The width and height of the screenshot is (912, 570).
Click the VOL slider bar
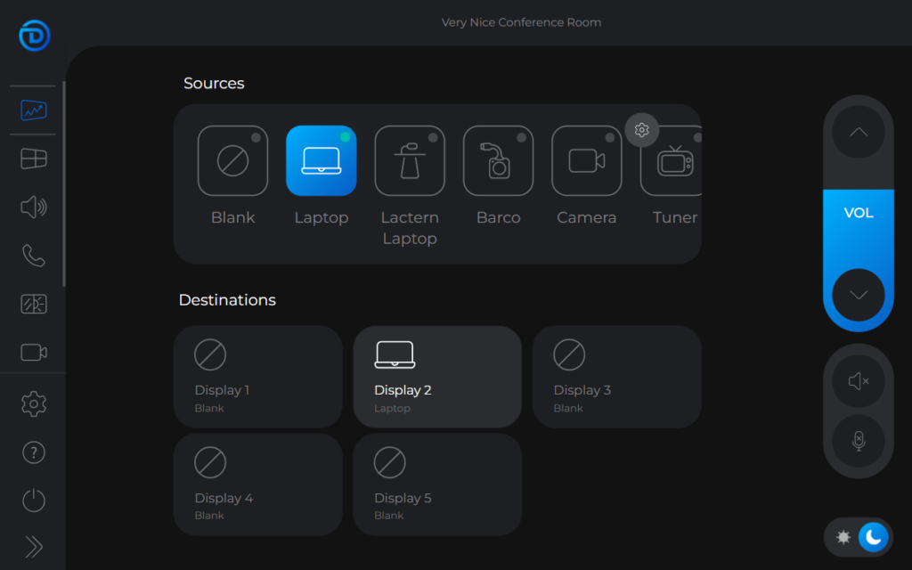[858, 214]
